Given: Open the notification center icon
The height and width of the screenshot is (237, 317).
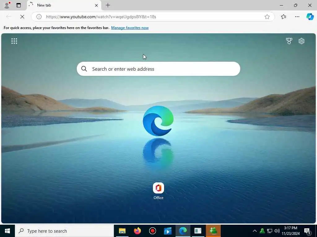Looking at the screenshot, I should point(308,231).
